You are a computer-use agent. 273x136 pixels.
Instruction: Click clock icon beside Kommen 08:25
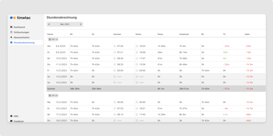tap(115, 64)
